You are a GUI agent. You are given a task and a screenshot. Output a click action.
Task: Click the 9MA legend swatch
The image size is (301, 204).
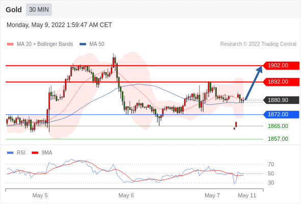[x=35, y=153]
